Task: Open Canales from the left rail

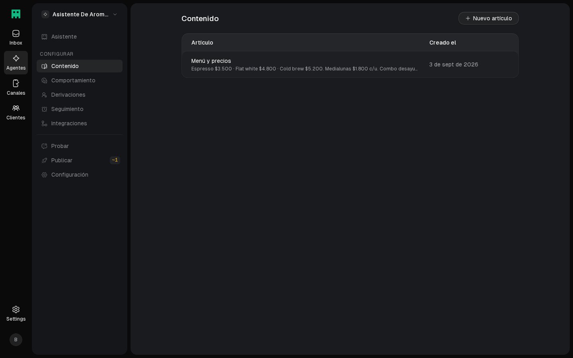Action: point(16,88)
